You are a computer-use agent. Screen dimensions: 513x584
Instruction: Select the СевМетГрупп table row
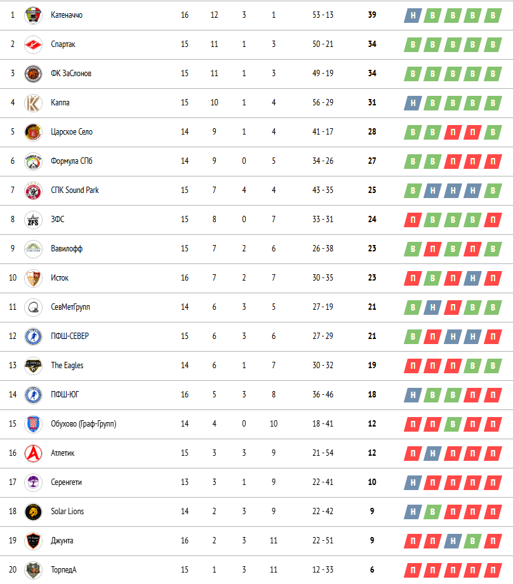point(256,307)
